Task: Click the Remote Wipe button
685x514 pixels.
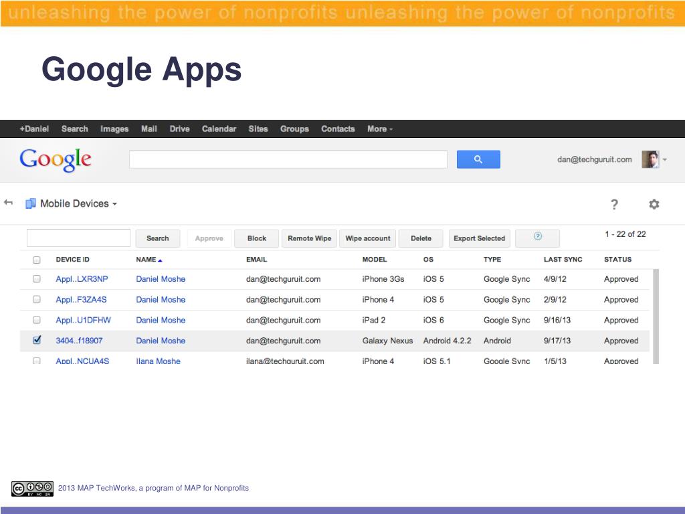Action: [309, 238]
